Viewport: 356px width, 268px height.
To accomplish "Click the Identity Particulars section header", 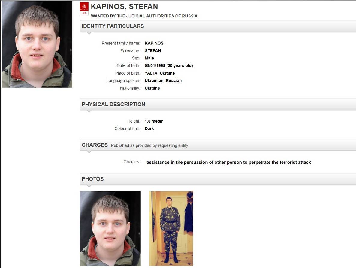I will (113, 26).
